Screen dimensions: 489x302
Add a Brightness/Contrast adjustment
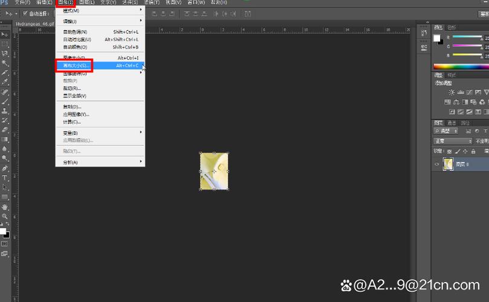[452, 92]
